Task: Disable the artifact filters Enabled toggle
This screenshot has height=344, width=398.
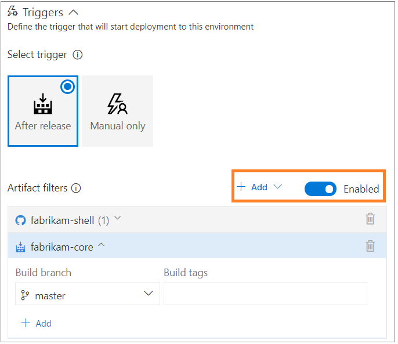Action: click(320, 189)
